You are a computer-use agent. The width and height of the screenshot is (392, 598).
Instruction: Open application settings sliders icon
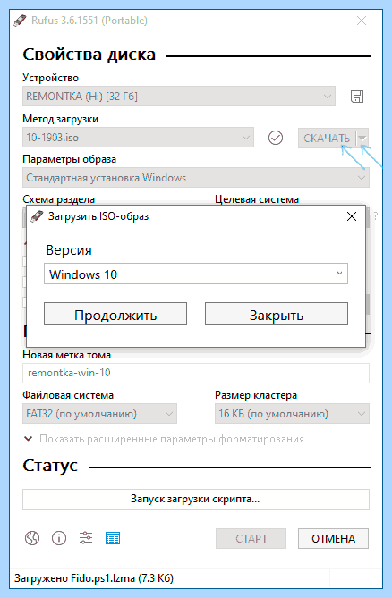86,538
